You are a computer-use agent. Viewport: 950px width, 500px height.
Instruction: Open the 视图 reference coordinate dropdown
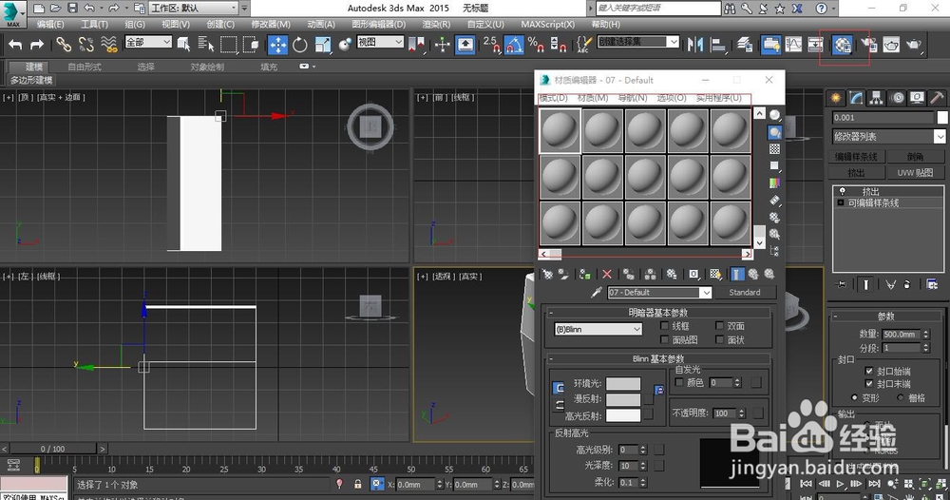point(381,42)
